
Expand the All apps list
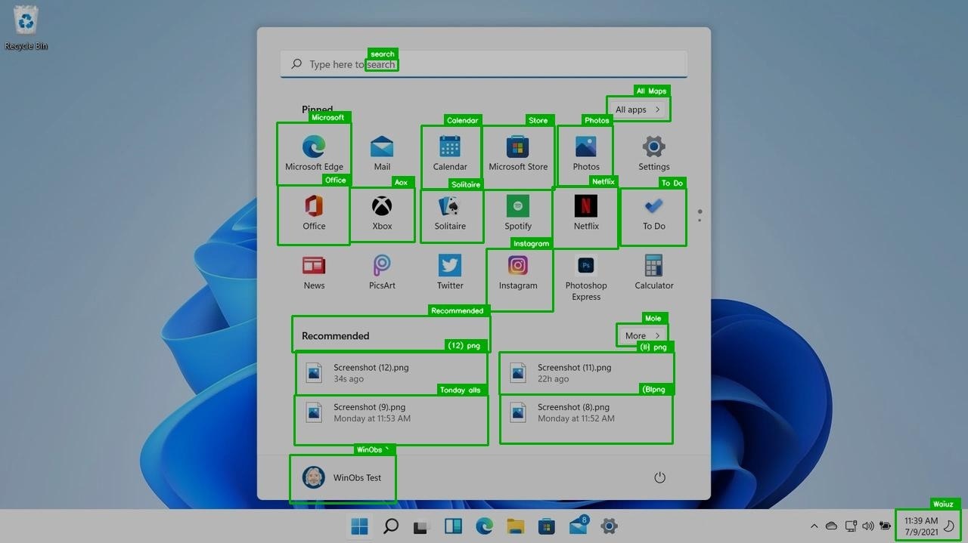[638, 110]
